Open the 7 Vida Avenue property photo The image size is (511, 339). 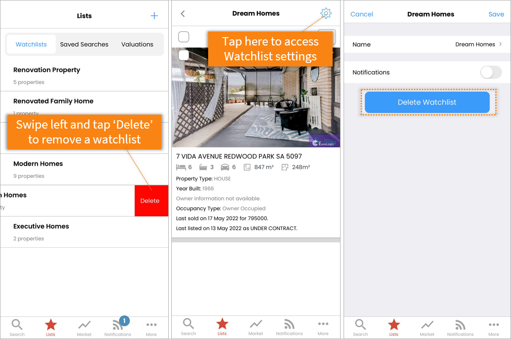[x=256, y=97]
